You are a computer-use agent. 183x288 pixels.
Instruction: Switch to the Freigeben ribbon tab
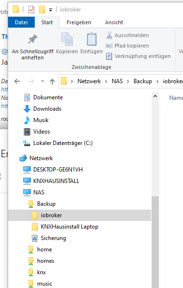pyautogui.click(x=79, y=22)
